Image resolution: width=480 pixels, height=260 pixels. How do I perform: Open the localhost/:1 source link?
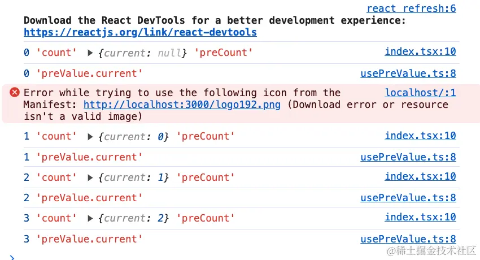coord(420,93)
